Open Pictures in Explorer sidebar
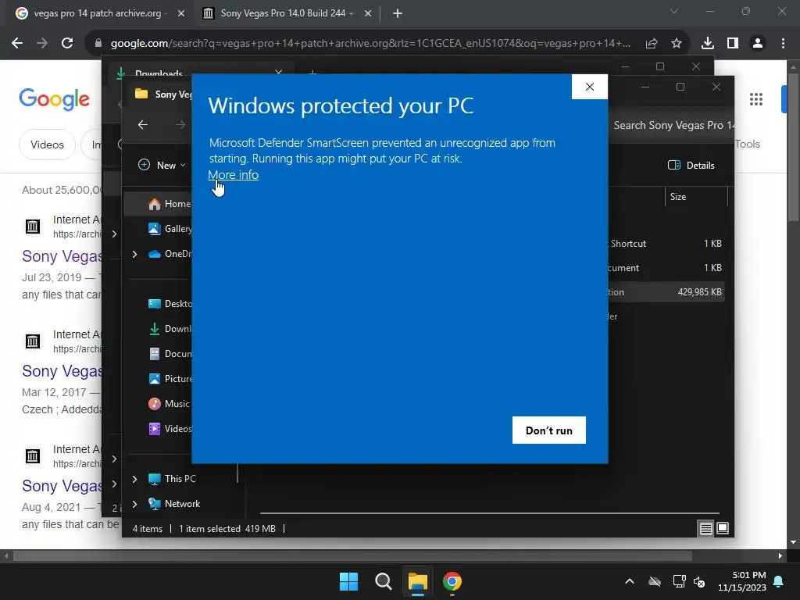This screenshot has height=600, width=800. click(170, 379)
